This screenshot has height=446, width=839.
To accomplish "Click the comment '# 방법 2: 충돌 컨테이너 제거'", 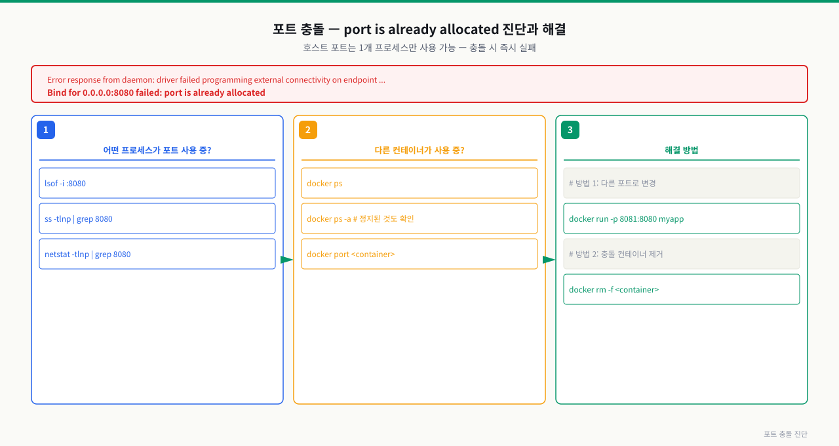I will pos(682,254).
